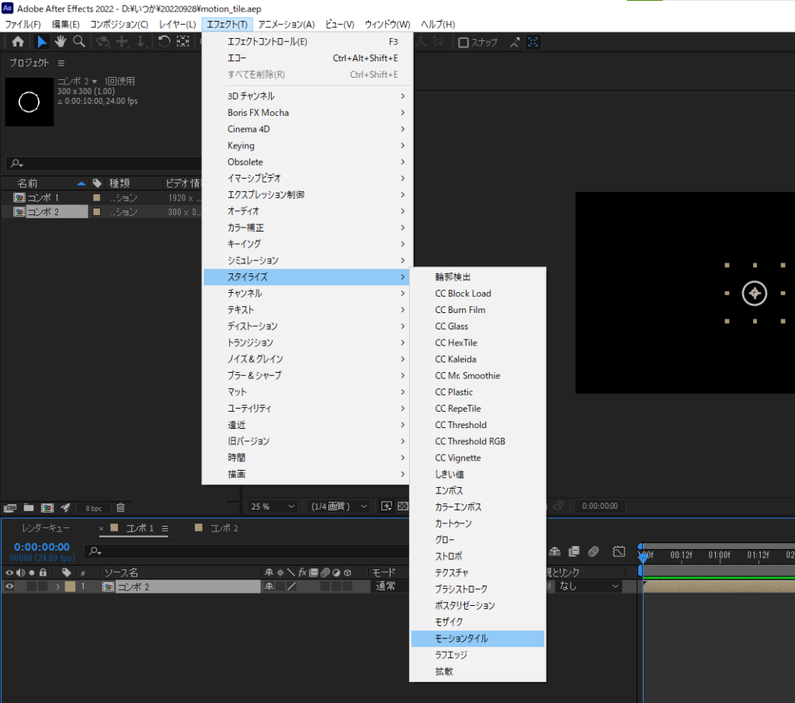Click the blue snap-collapse icon after スナップ
795x703 pixels.
[x=533, y=43]
